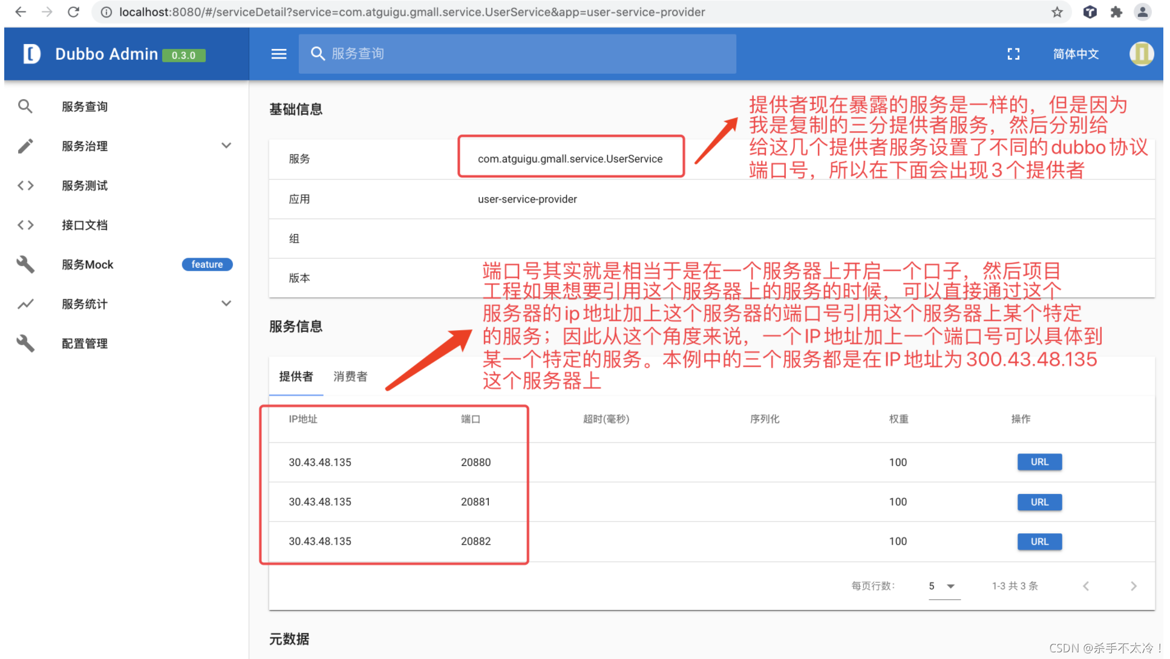The width and height of the screenshot is (1170, 659).
Task: Bookmark page with star icon
Action: tap(1057, 12)
